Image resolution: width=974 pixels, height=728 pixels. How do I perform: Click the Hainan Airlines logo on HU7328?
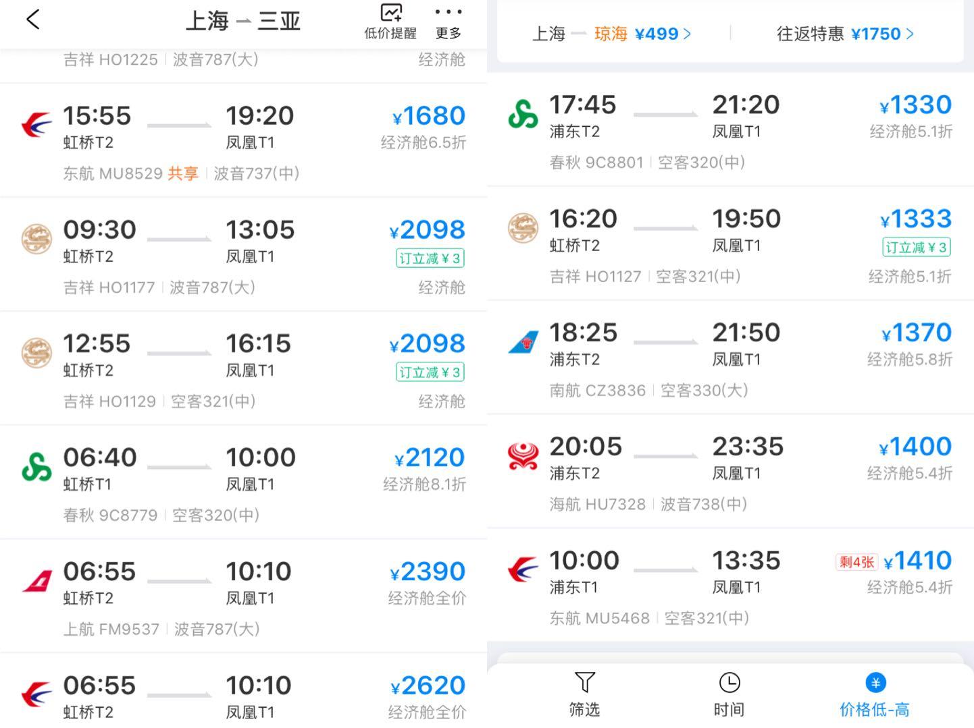click(523, 456)
